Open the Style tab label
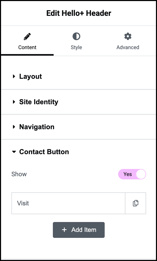The height and width of the screenshot is (261, 157). [x=76, y=47]
